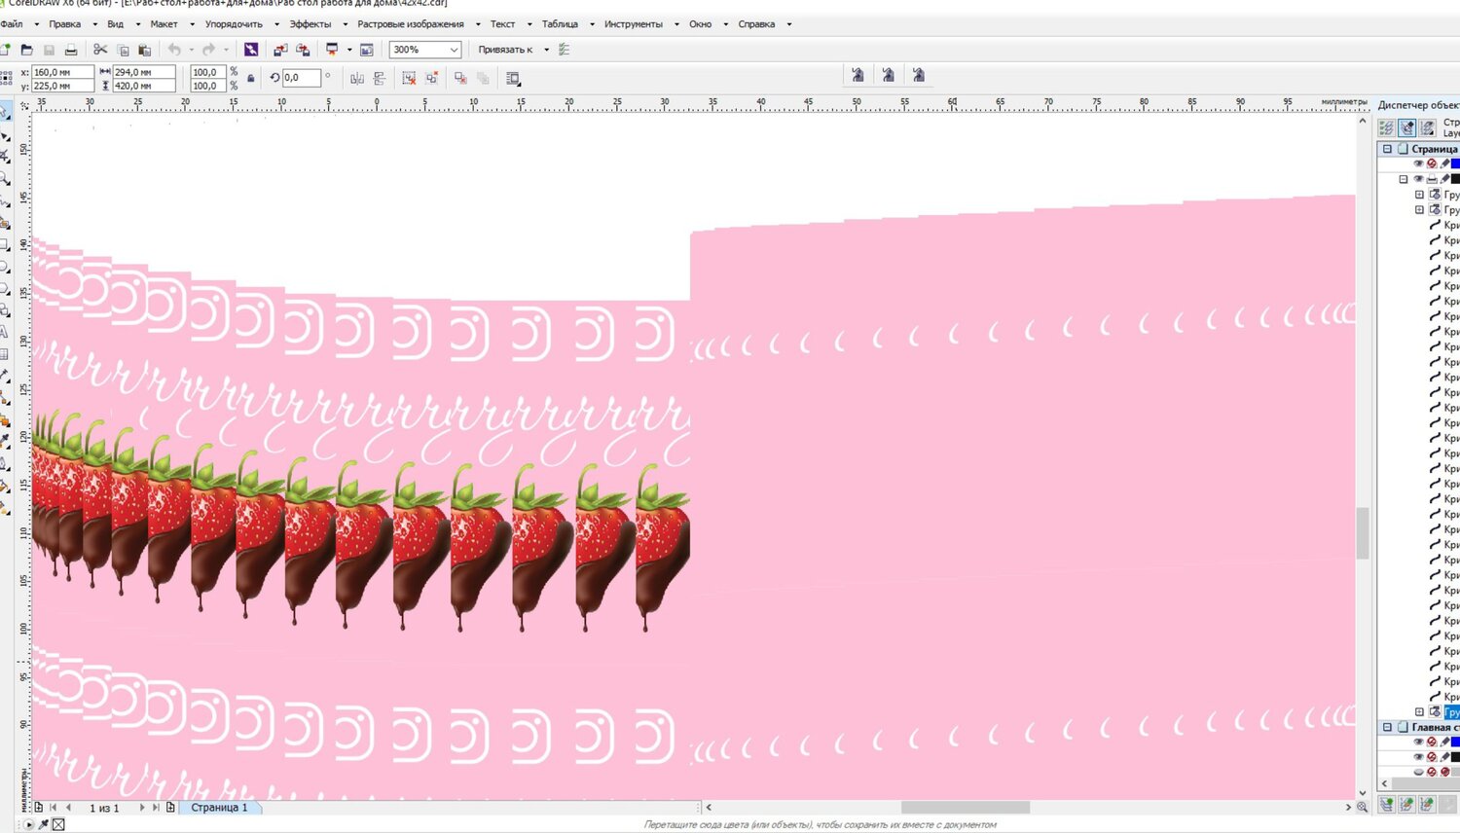
Task: Cut selection with the scissors icon
Action: (100, 50)
